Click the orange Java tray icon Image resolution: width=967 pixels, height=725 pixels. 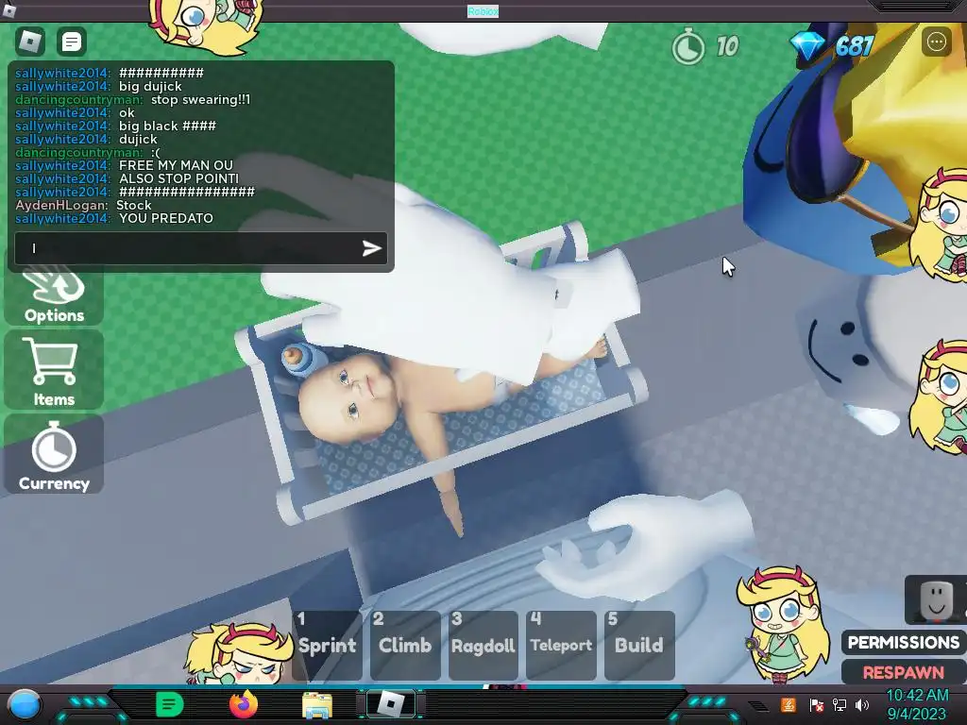pyautogui.click(x=789, y=704)
